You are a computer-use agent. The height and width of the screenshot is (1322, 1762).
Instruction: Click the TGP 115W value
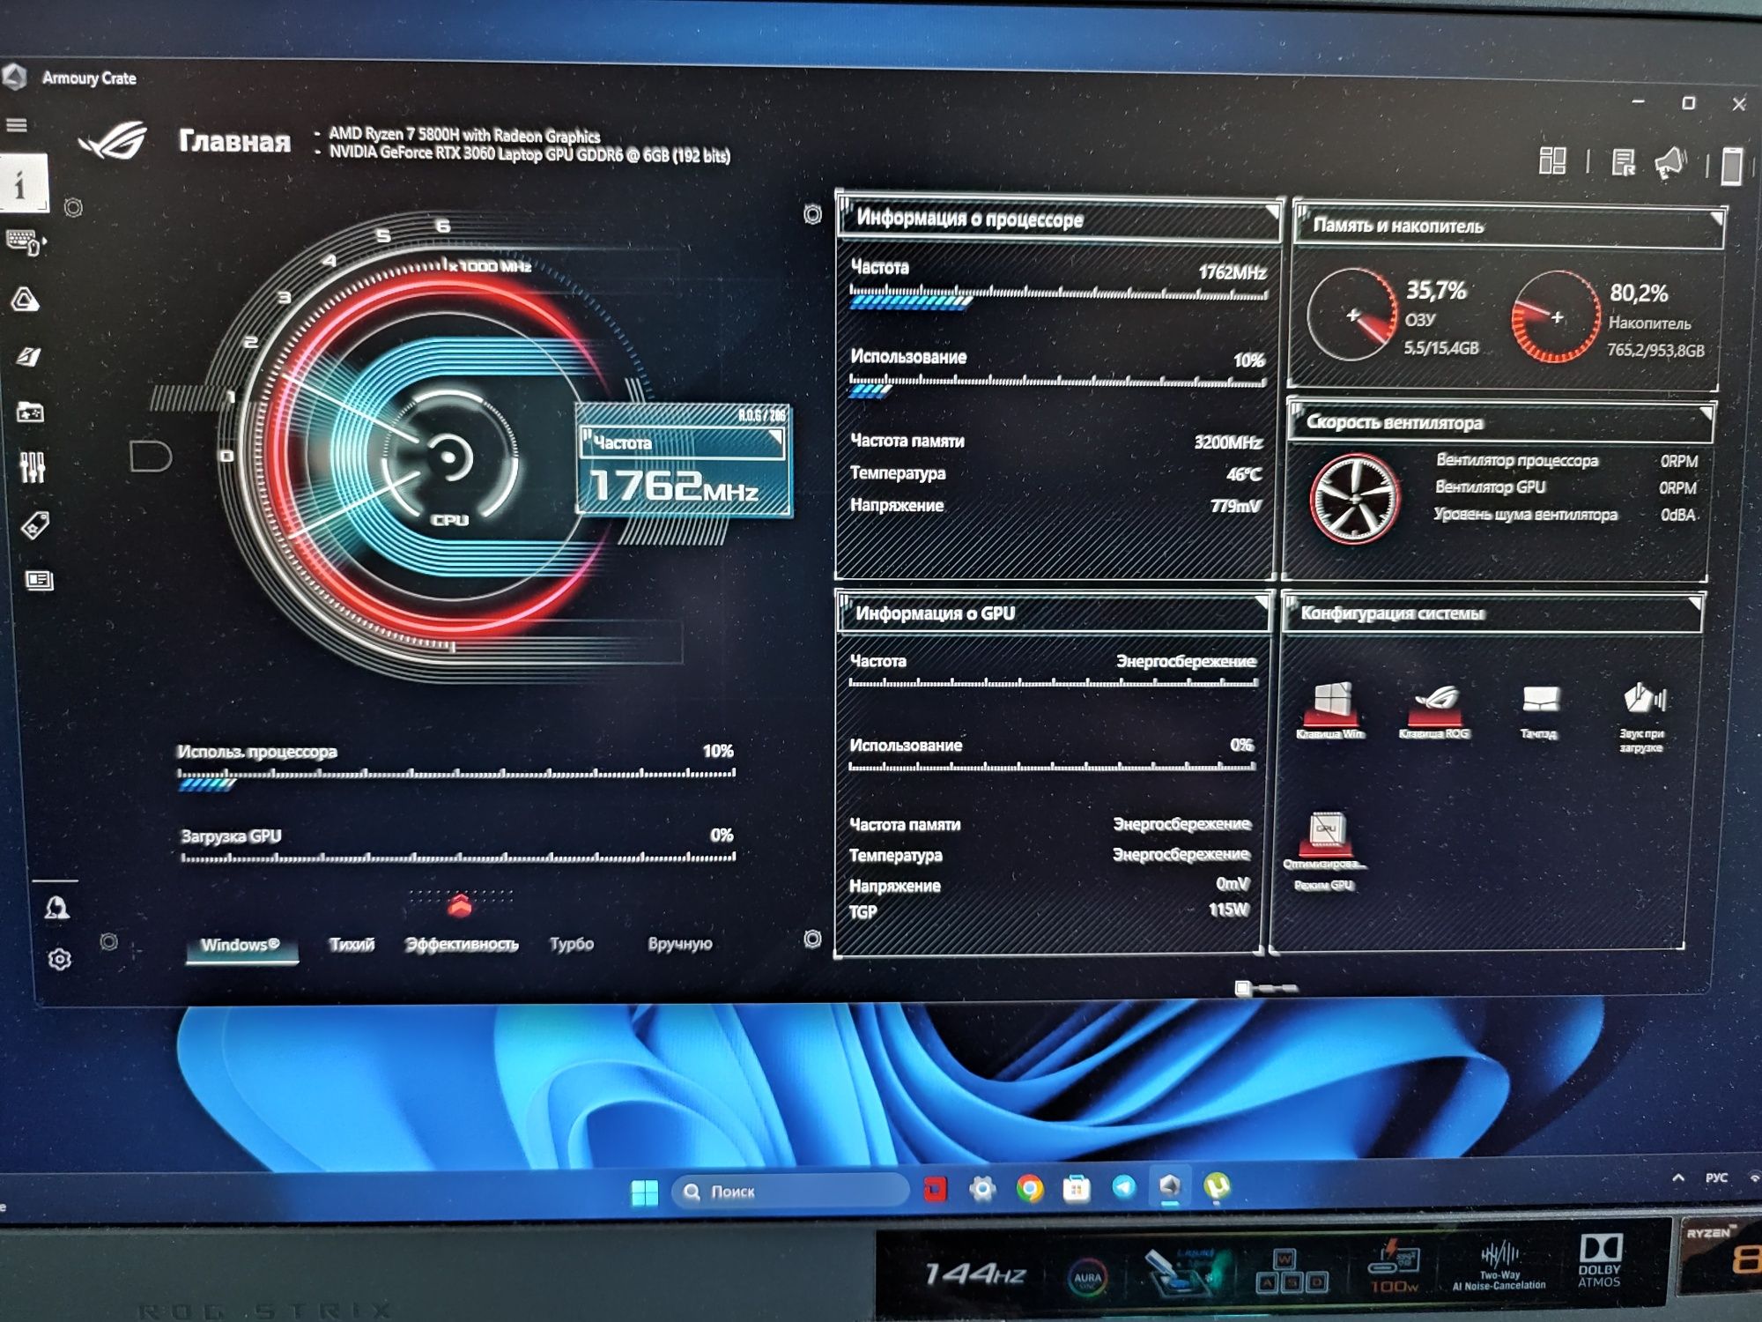1229,909
